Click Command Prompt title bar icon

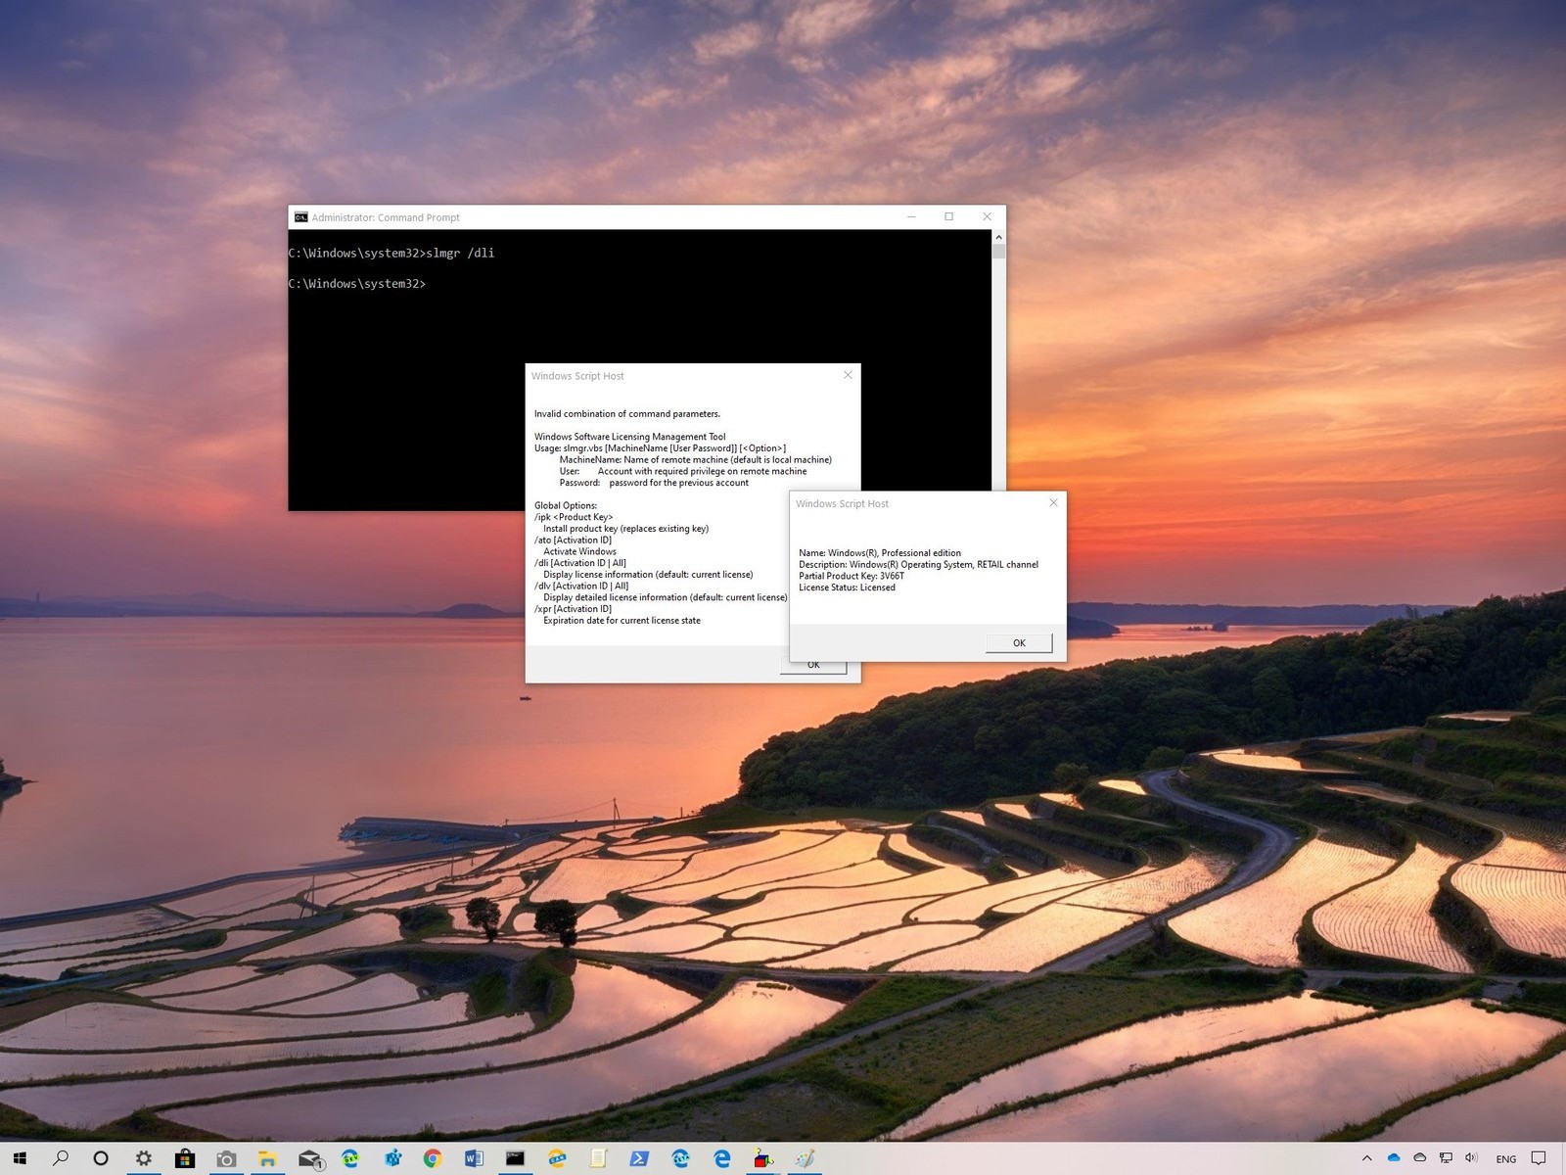click(300, 217)
